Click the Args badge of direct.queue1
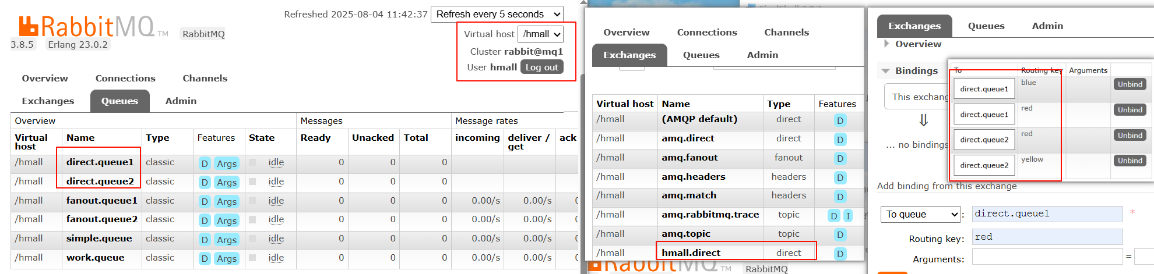The image size is (1154, 274). click(227, 163)
